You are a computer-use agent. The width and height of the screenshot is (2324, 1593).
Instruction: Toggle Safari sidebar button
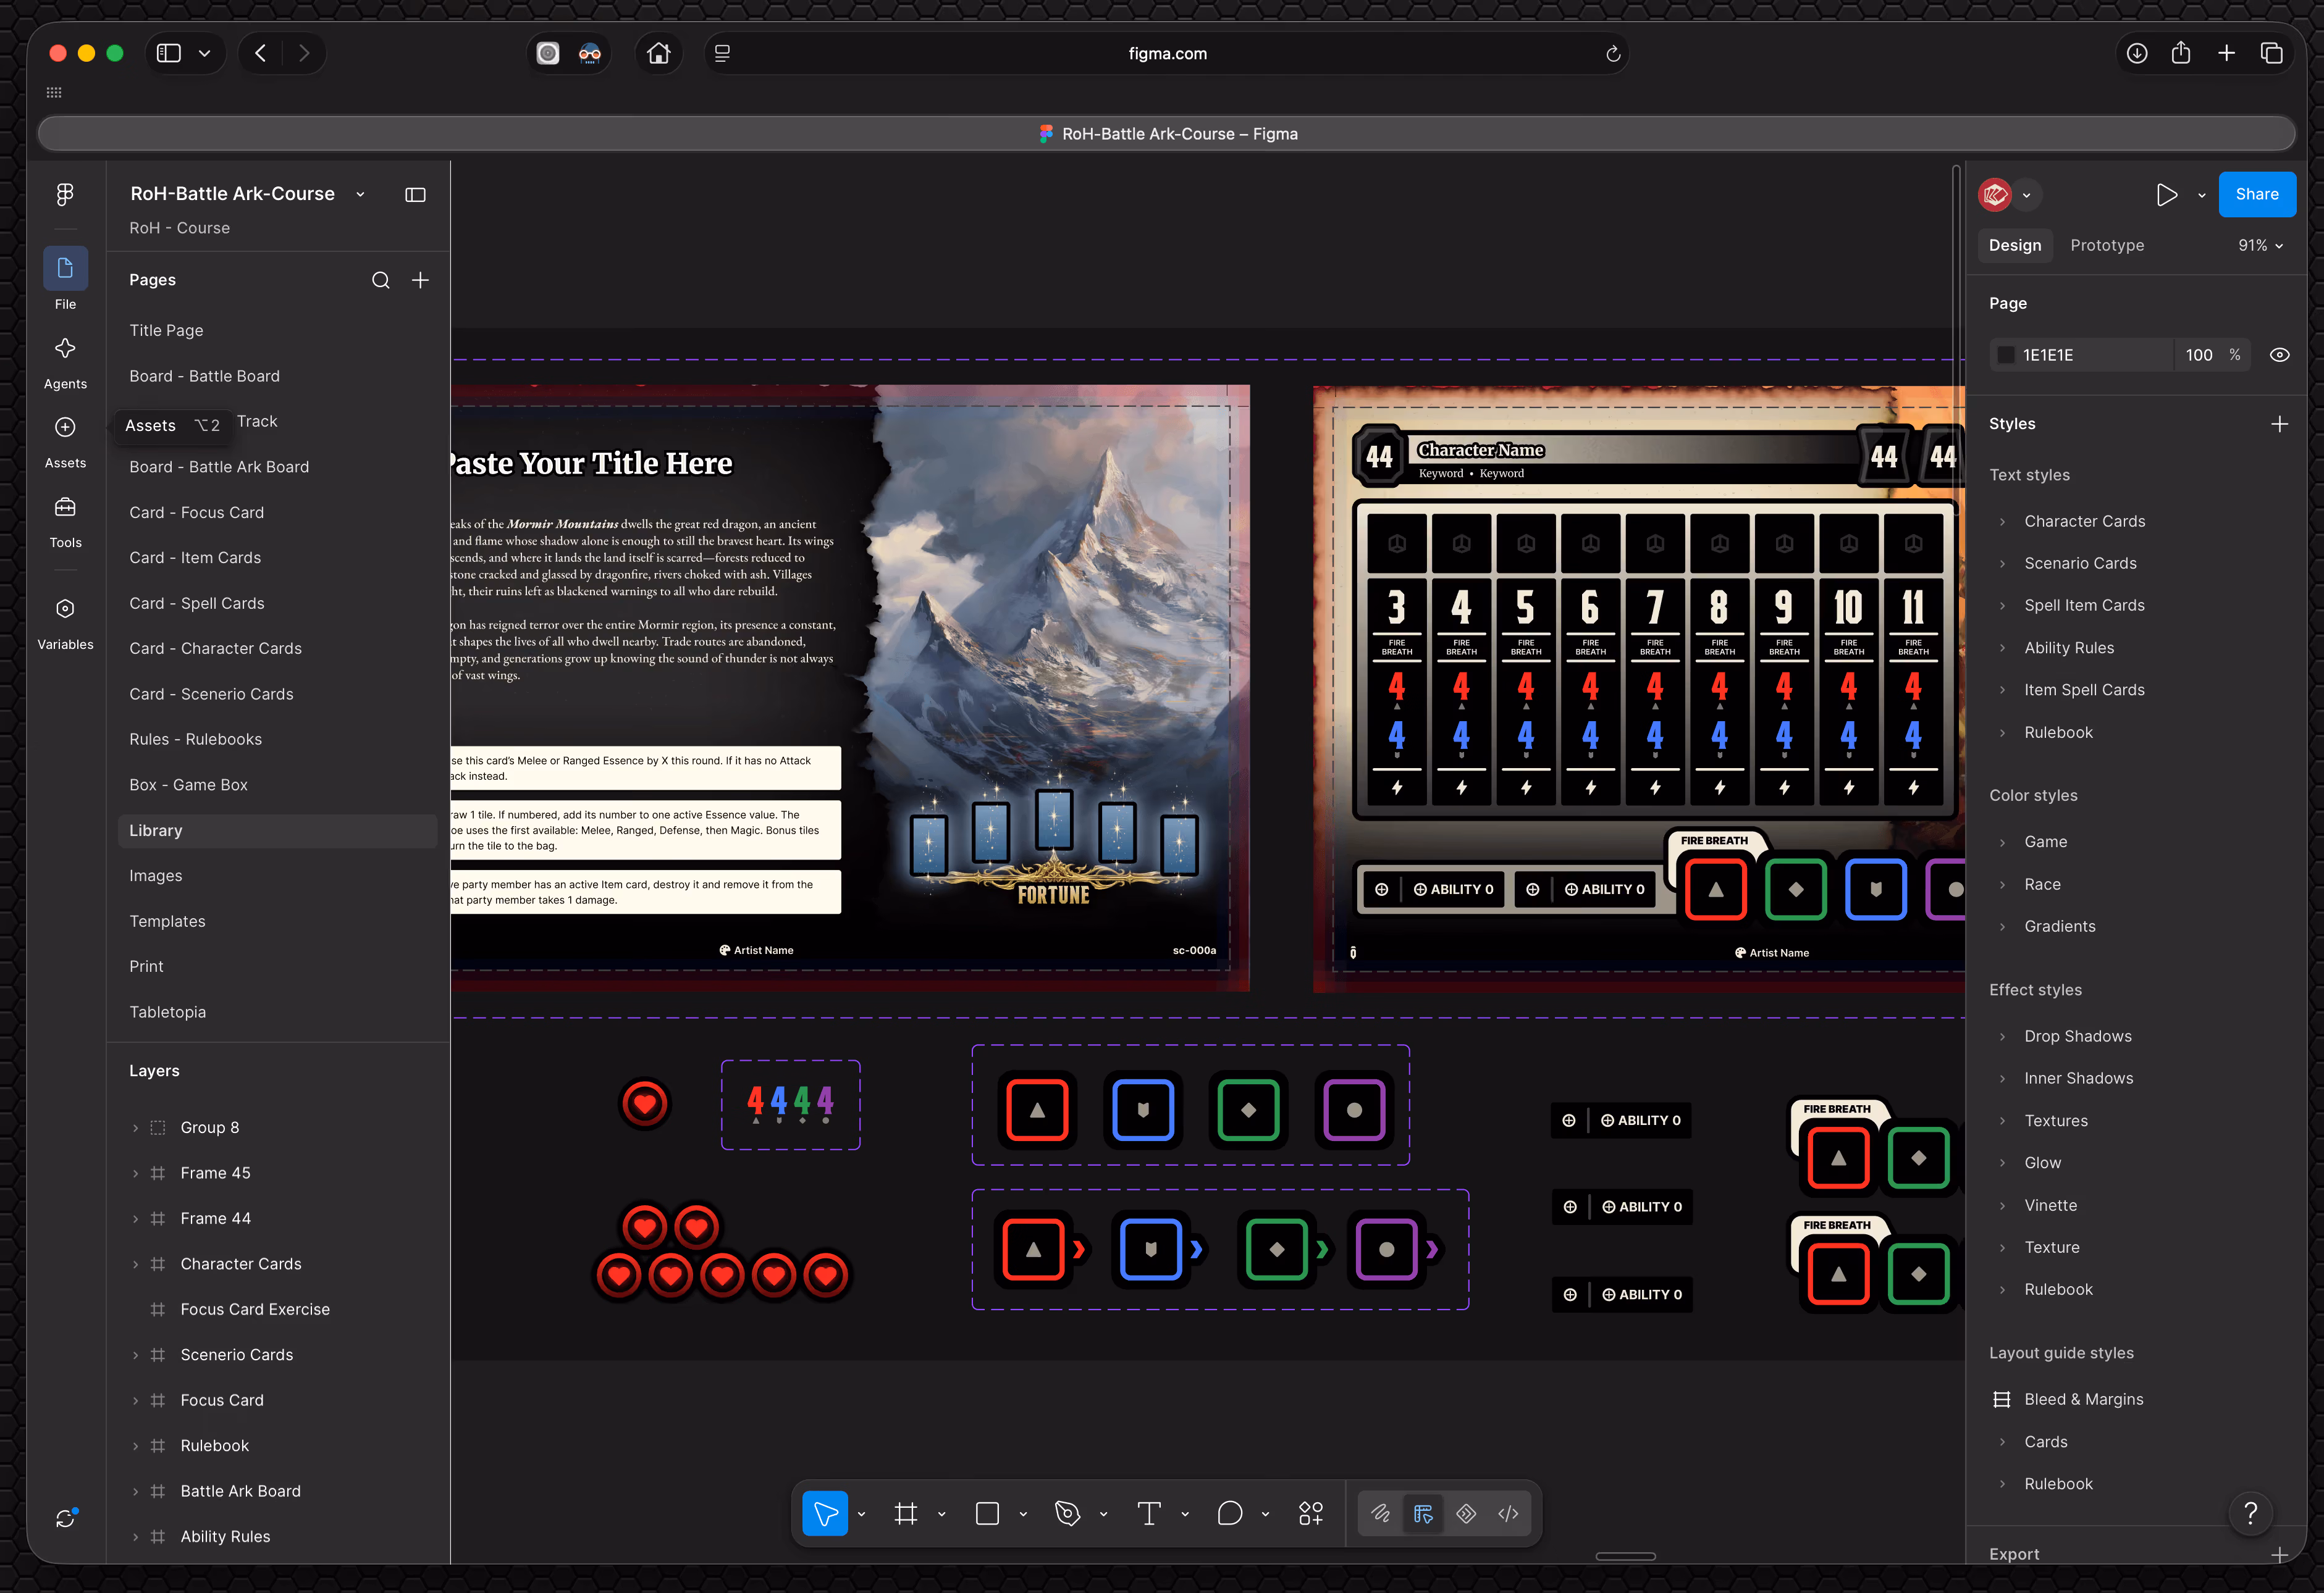[x=169, y=53]
